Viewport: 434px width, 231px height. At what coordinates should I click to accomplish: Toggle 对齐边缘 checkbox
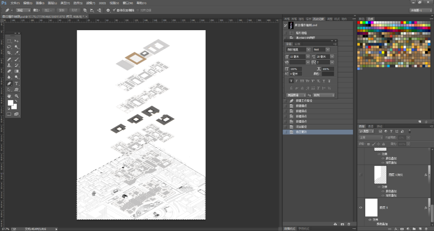point(138,10)
